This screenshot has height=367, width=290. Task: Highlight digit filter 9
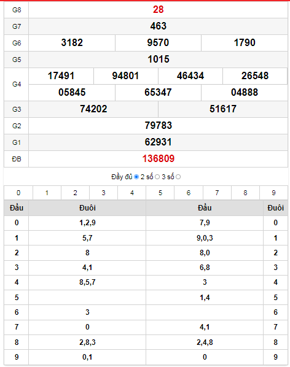pyautogui.click(x=273, y=193)
